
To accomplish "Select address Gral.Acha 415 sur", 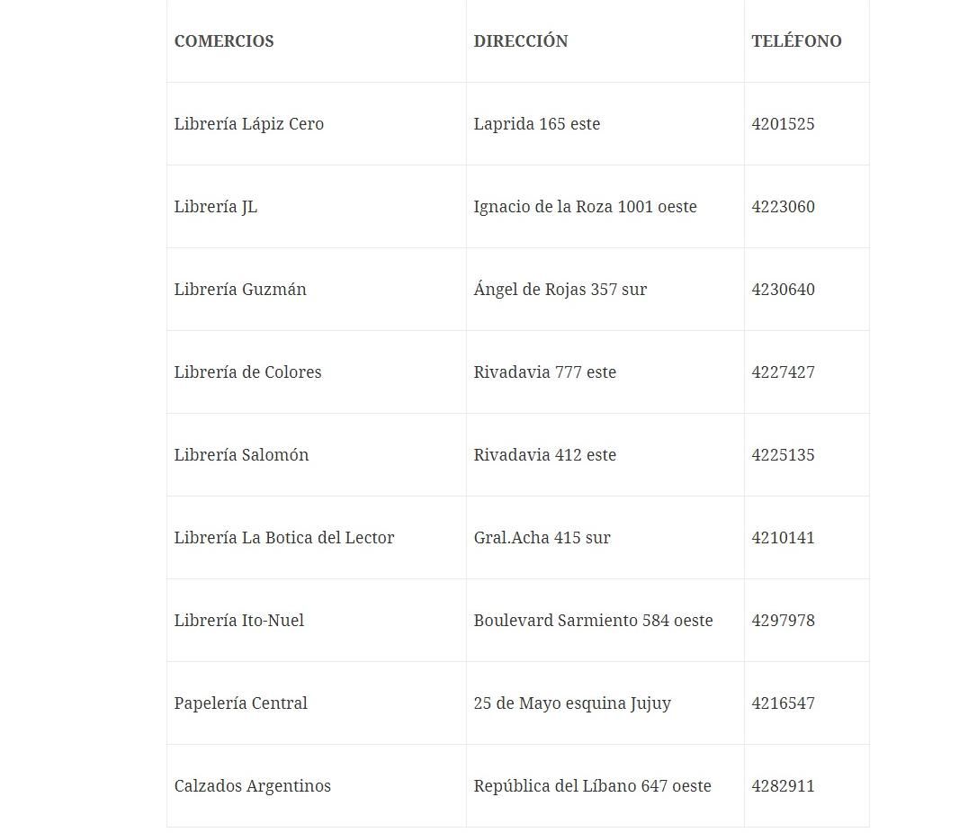I will pos(542,538).
